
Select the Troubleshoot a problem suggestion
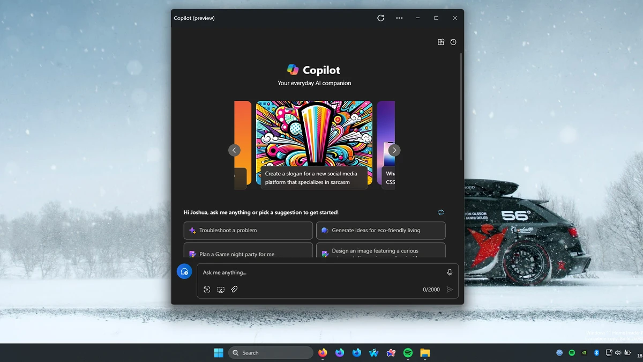(x=248, y=230)
